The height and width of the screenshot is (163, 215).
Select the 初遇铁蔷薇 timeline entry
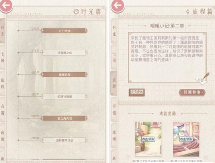[64, 96]
